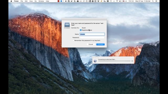Open the Dropbox menu bar icon

tap(98, 1)
